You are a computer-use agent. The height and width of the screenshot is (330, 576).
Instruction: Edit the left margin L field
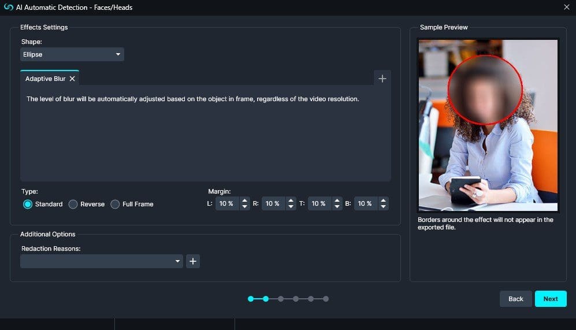pos(228,203)
